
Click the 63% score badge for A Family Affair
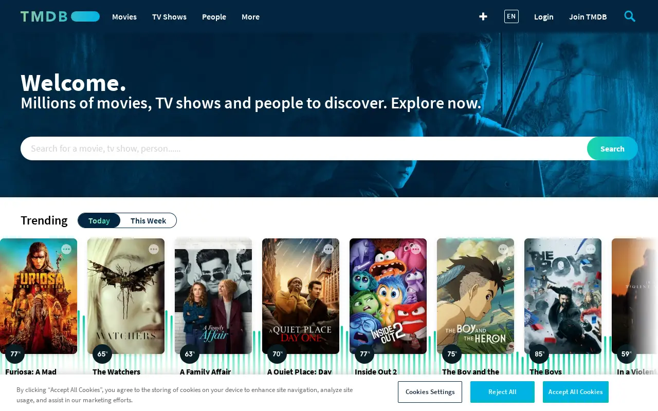190,354
